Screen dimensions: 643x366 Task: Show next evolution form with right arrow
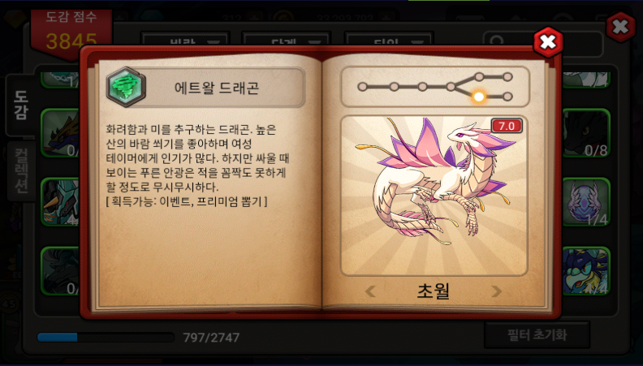tap(497, 291)
